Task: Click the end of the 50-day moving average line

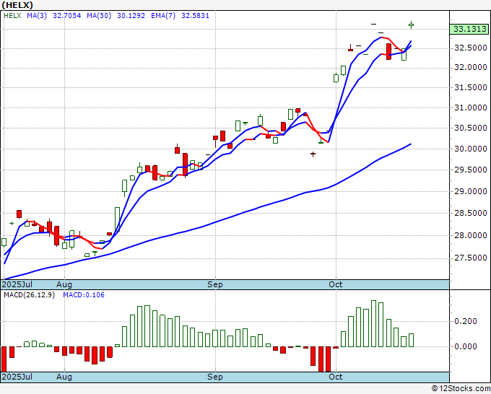Action: coord(411,144)
